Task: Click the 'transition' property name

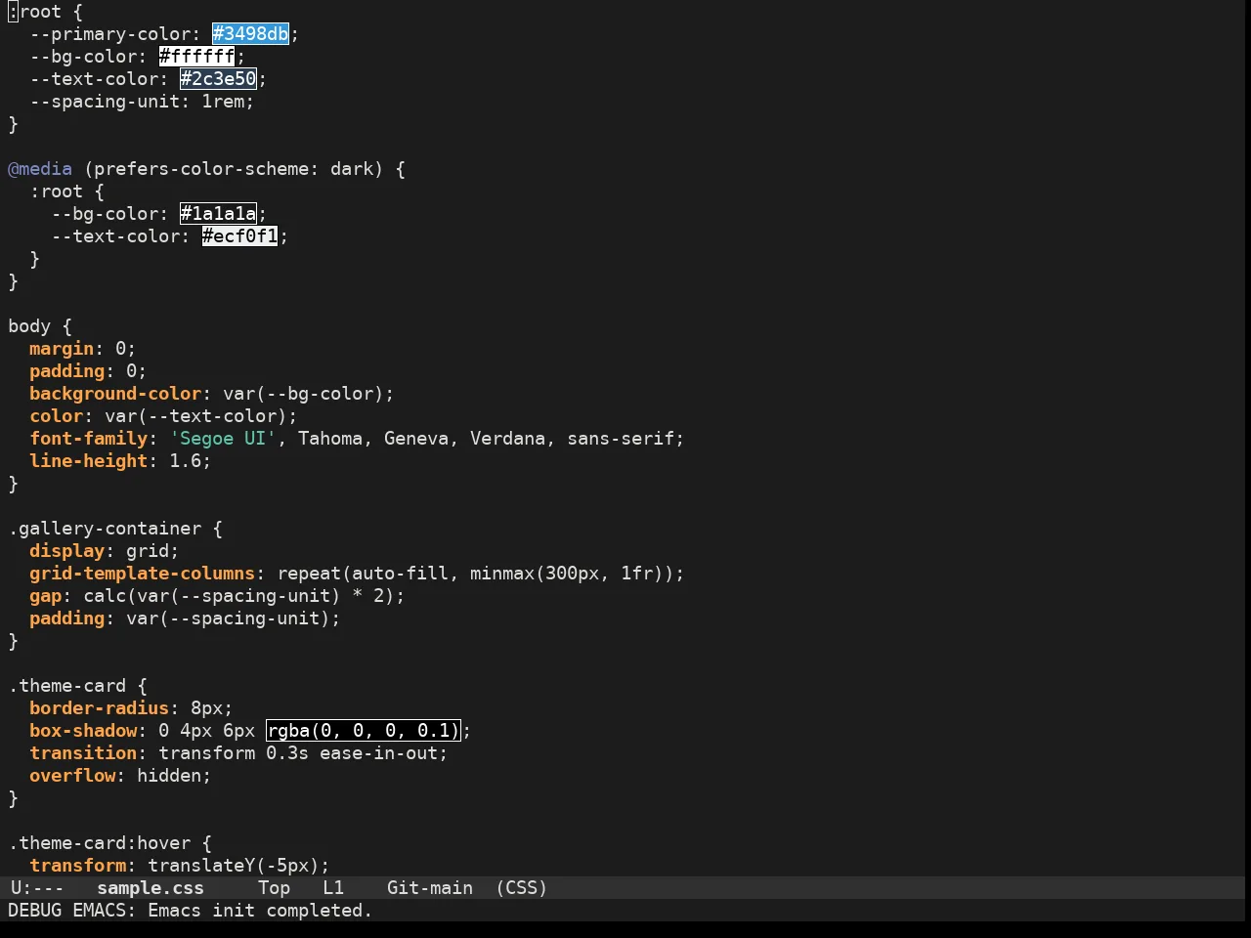Action: tap(83, 753)
